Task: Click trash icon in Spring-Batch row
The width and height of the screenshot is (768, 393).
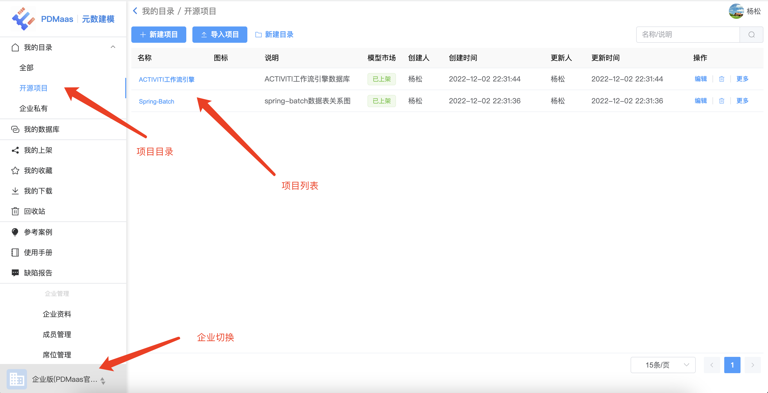Action: (721, 101)
